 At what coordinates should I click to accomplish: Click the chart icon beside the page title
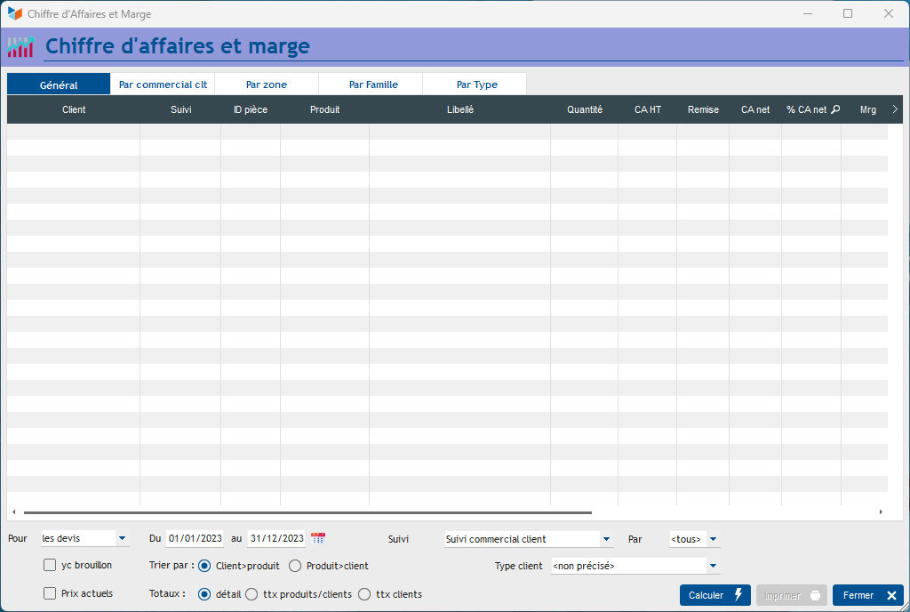click(x=20, y=47)
